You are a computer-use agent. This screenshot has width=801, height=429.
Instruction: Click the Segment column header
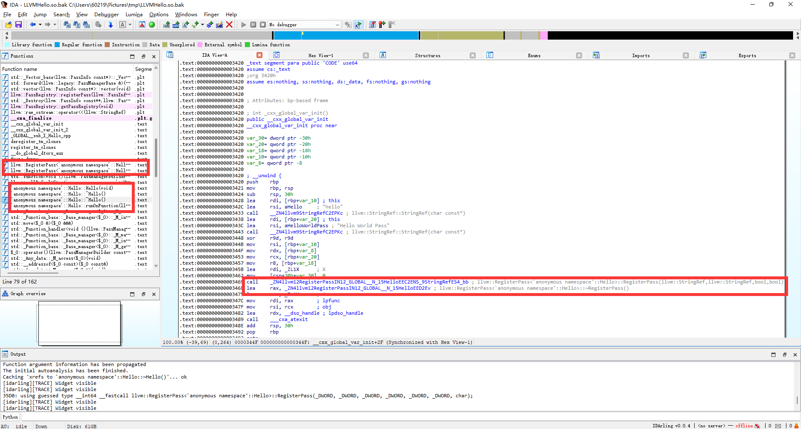143,69
